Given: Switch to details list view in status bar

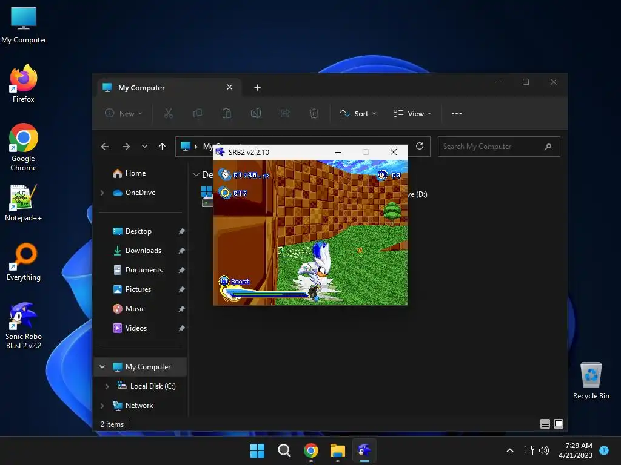Looking at the screenshot, I should point(545,424).
